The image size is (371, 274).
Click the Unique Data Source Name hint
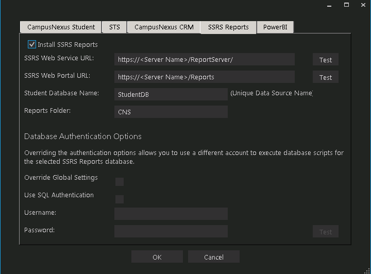tap(272, 93)
